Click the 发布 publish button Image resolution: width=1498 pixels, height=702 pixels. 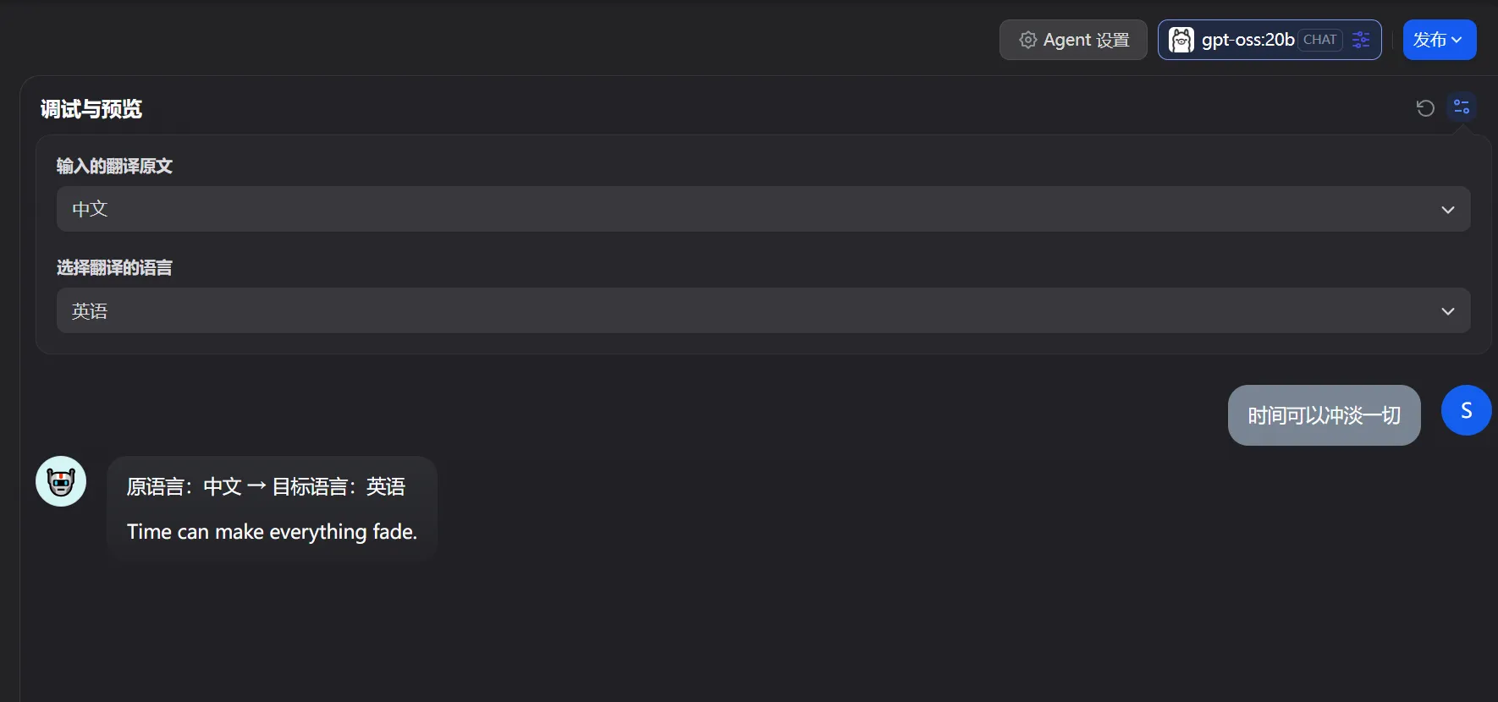click(x=1429, y=40)
